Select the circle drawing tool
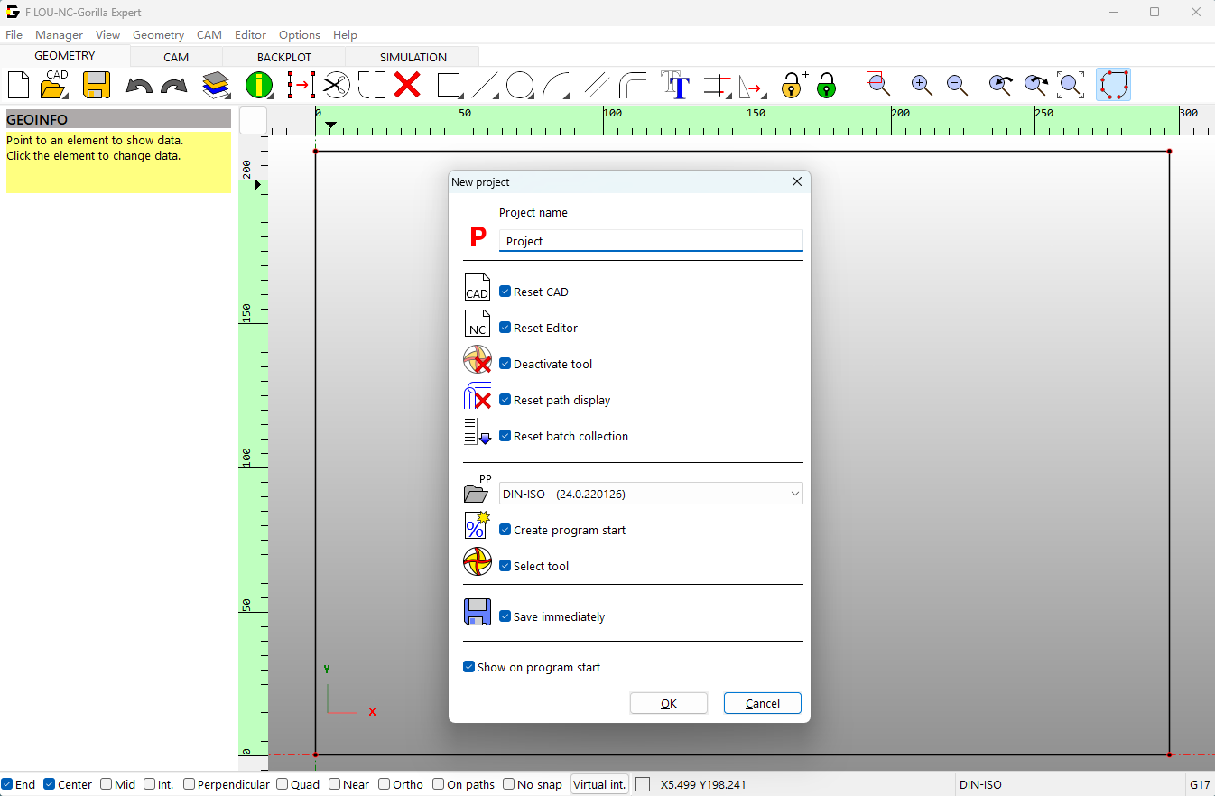The image size is (1215, 796). (x=520, y=86)
